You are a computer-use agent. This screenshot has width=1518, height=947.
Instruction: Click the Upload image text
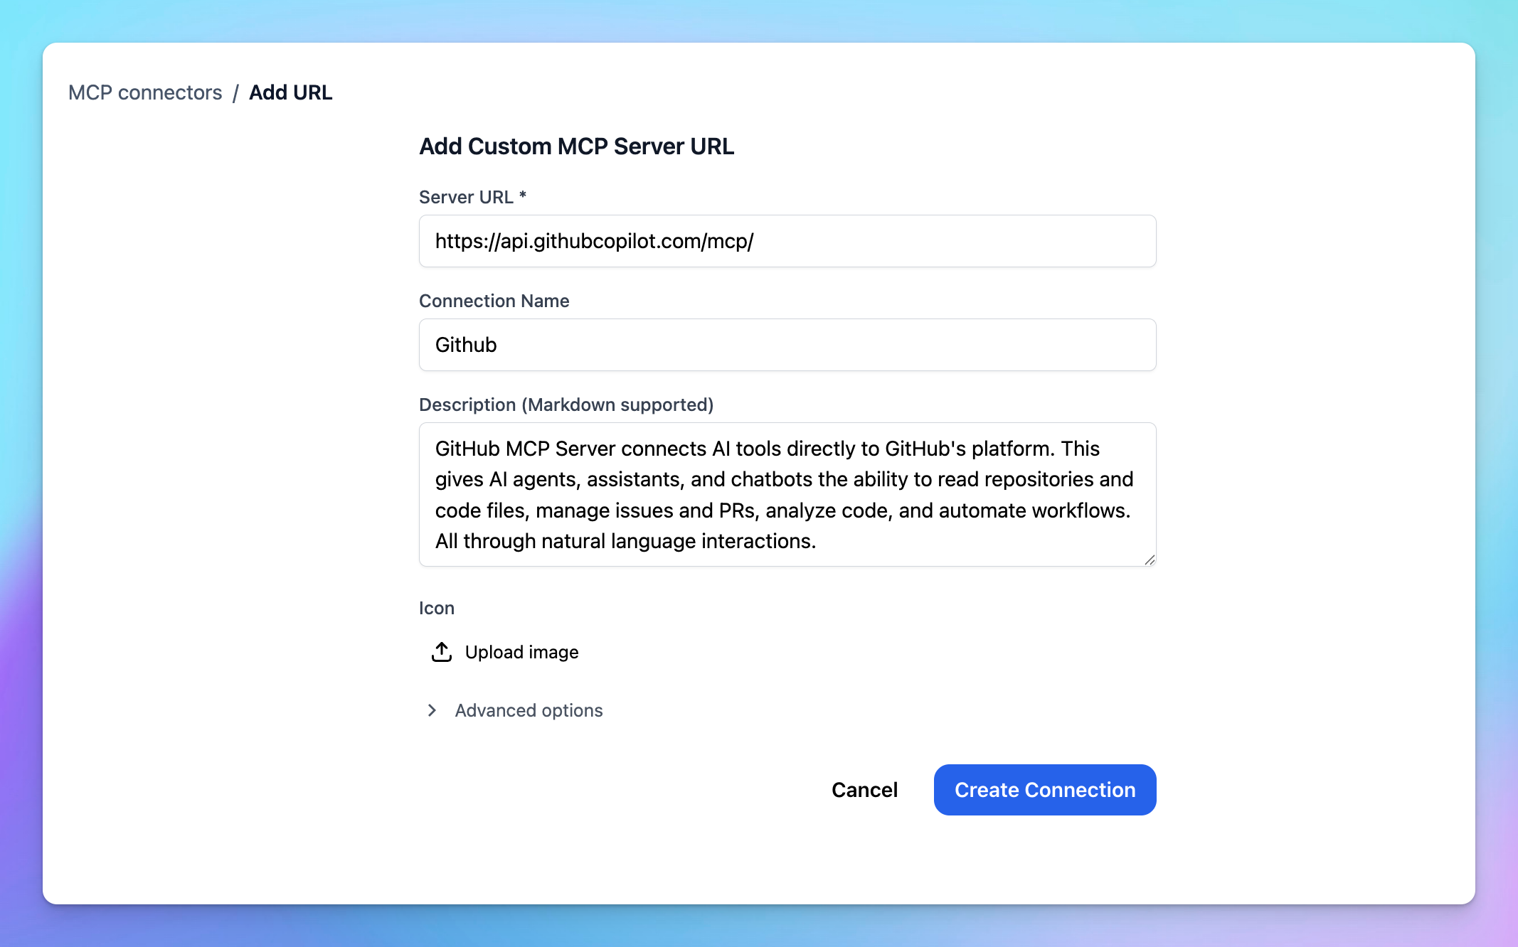tap(521, 652)
